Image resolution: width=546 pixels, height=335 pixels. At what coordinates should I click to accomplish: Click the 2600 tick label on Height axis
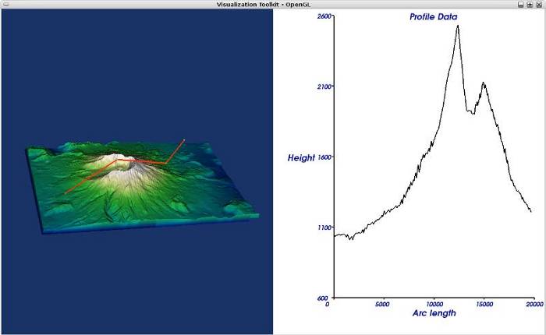324,16
